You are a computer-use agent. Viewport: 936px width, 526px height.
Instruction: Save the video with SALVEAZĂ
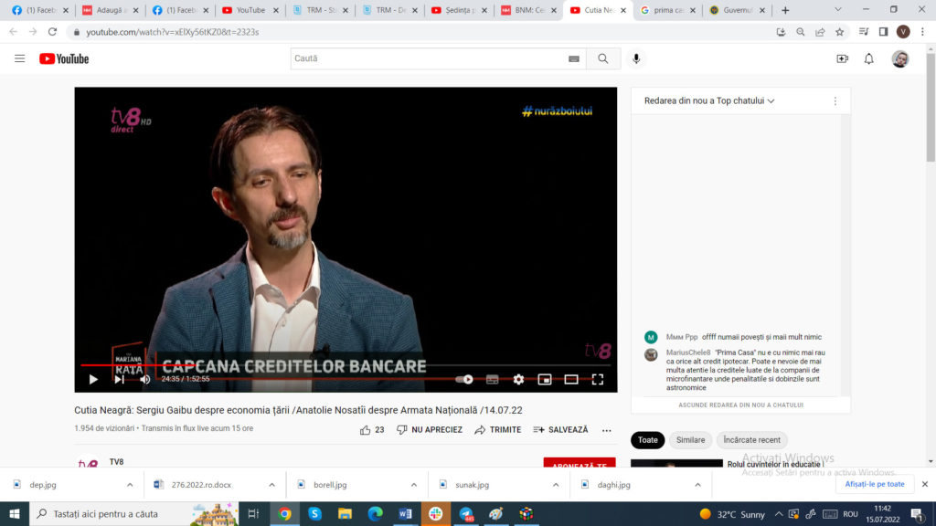click(560, 429)
